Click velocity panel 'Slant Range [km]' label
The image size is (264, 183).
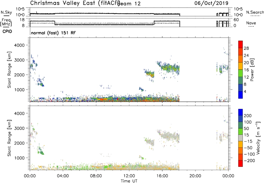coord(9,138)
